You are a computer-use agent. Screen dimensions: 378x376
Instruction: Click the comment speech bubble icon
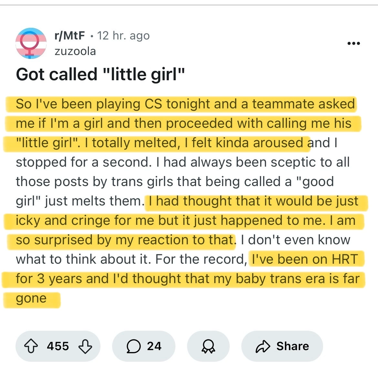click(133, 346)
